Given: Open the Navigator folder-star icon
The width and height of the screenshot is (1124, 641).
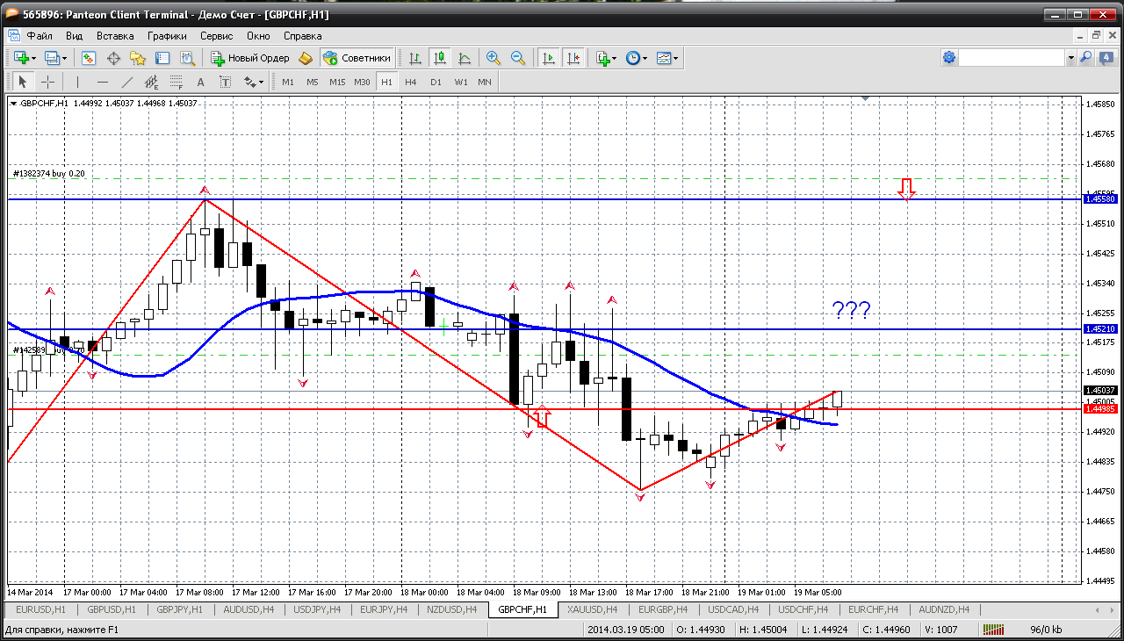Looking at the screenshot, I should click(138, 58).
